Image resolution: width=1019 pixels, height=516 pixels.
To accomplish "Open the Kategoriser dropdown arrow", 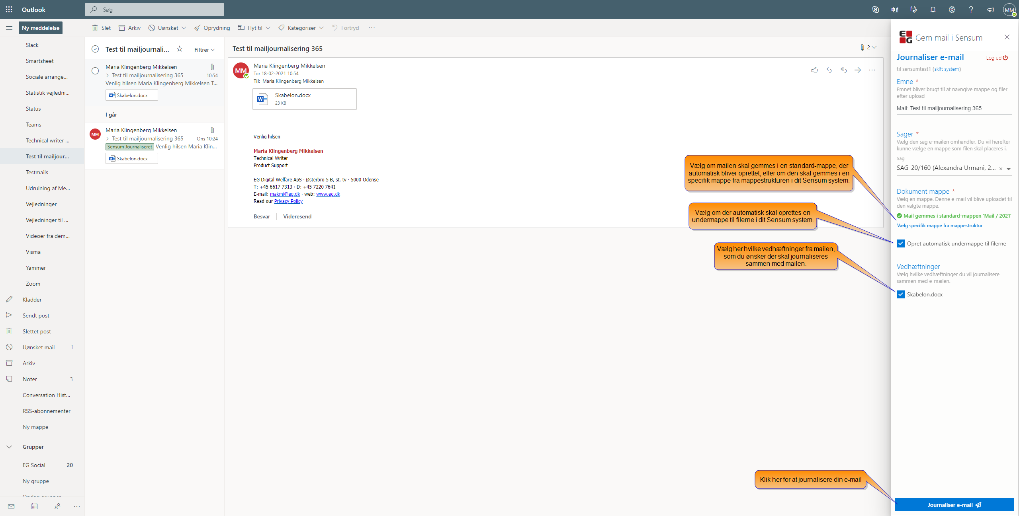I will pos(321,28).
